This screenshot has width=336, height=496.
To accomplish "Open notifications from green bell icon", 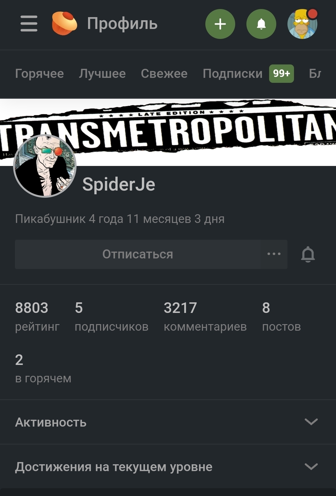I will click(261, 24).
